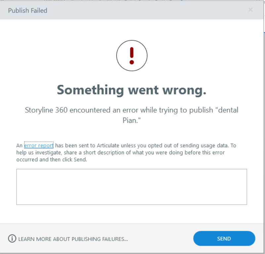The height and width of the screenshot is (254, 265).
Task: Click the Something went wrong heading
Action: (131, 90)
